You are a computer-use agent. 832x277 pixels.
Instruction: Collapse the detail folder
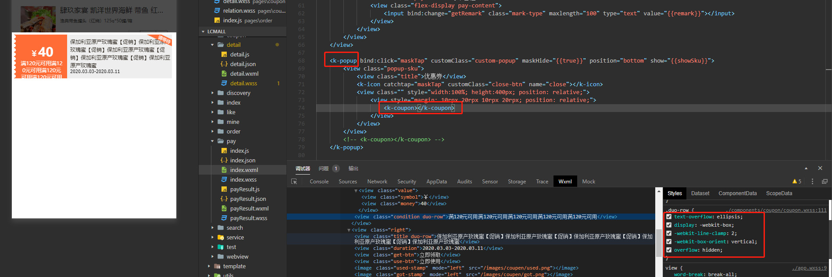pos(213,45)
